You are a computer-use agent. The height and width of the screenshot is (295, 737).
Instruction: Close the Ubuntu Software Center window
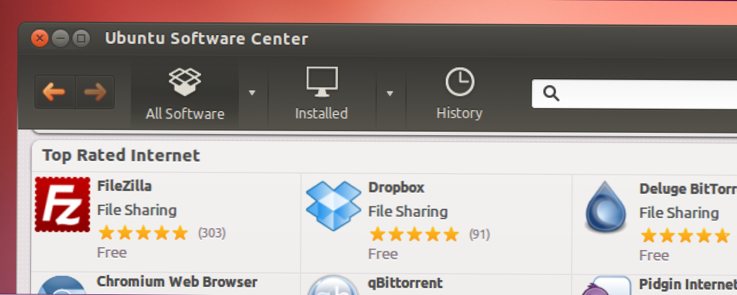[x=39, y=39]
